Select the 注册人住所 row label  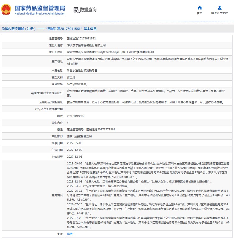(x=56, y=52)
